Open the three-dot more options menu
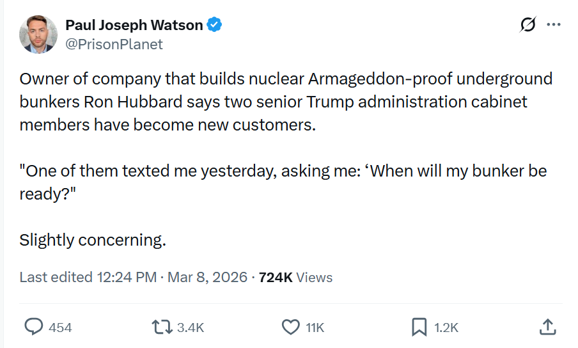This screenshot has height=348, width=578. [x=553, y=25]
